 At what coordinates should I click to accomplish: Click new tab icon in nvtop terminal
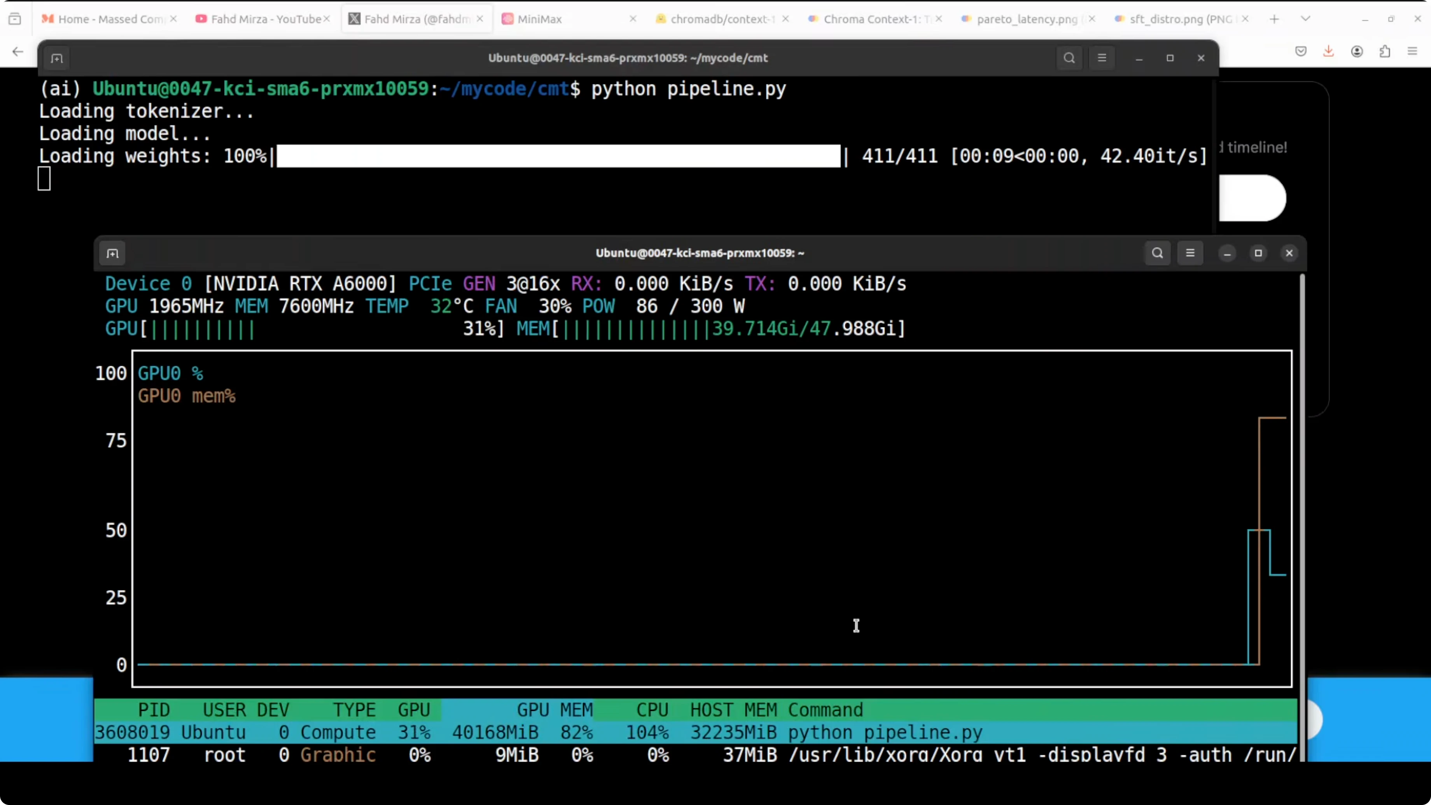[113, 254]
